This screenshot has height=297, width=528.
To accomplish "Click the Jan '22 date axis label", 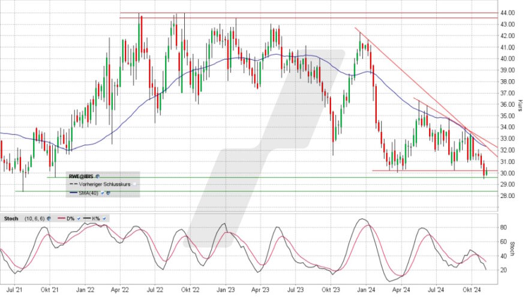I will coord(86,289).
